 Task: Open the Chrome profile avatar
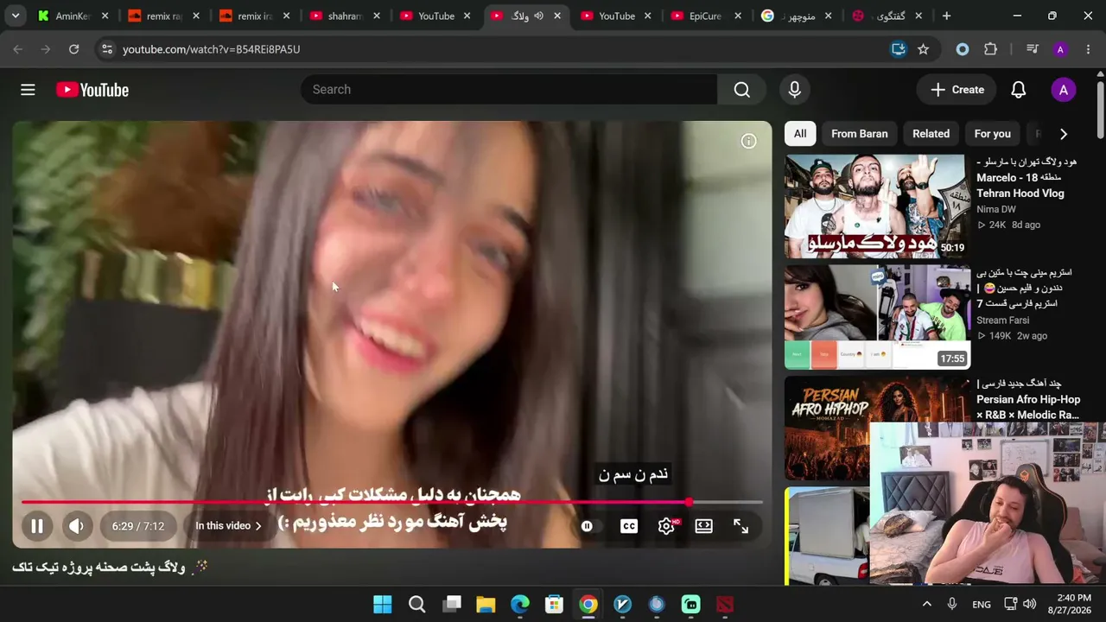click(x=1060, y=49)
